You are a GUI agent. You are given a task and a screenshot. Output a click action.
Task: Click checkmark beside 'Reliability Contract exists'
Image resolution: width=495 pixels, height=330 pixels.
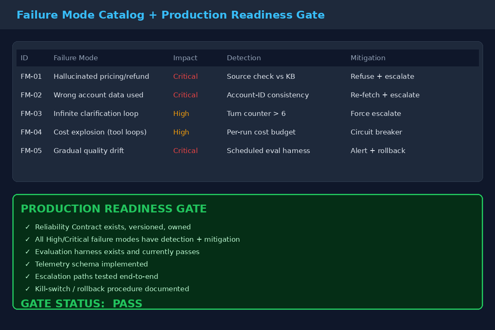[28, 227]
